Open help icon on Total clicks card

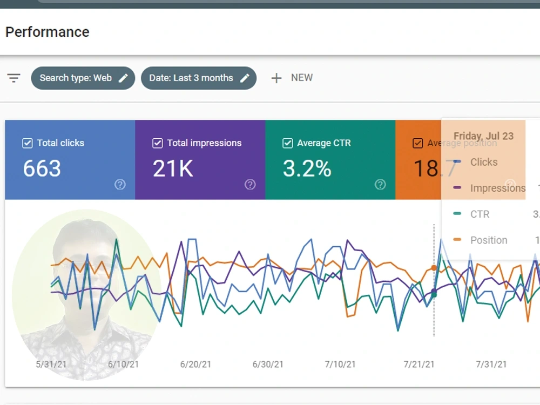tap(120, 185)
